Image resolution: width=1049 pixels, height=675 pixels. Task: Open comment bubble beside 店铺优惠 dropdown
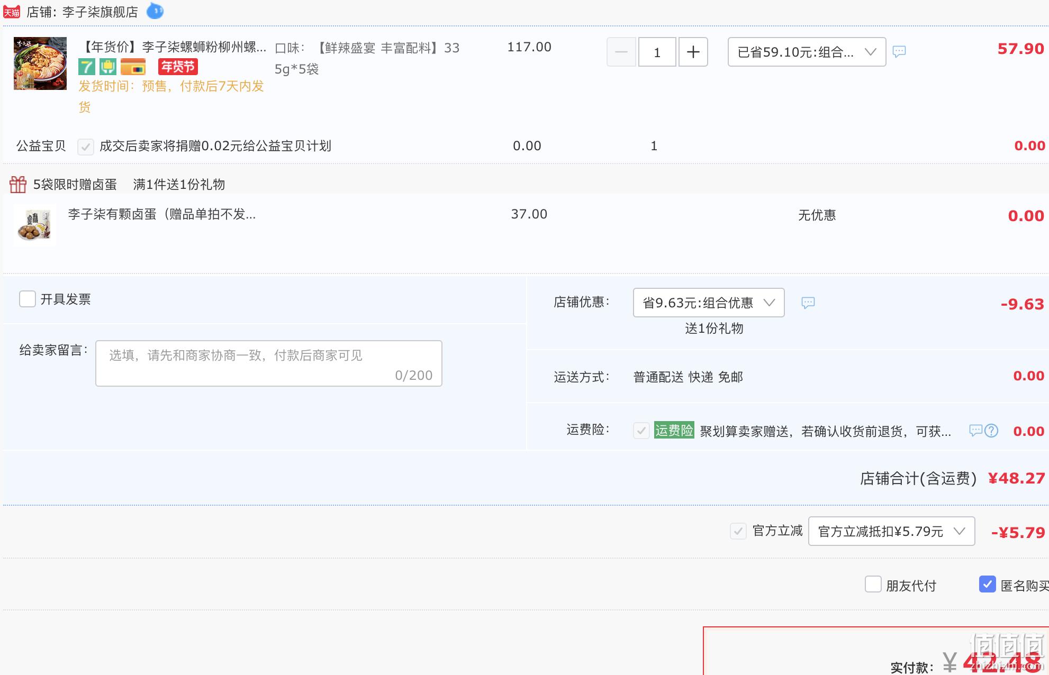[808, 303]
